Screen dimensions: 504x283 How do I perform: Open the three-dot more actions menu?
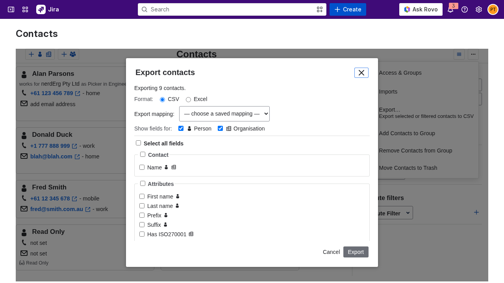coord(473,54)
